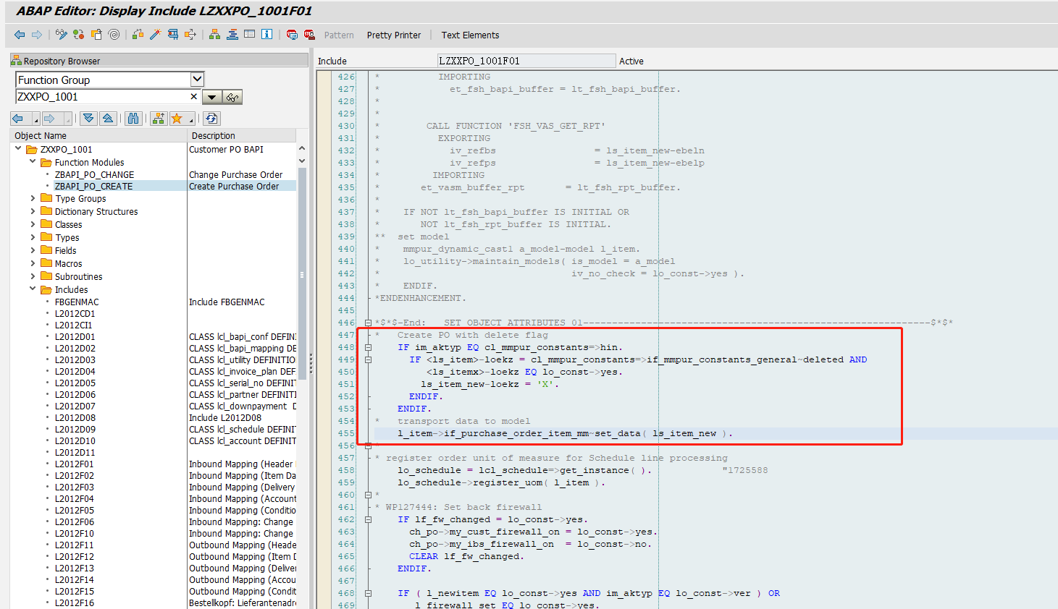
Task: Set a session breakpoint with spiral icon
Action: point(114,34)
